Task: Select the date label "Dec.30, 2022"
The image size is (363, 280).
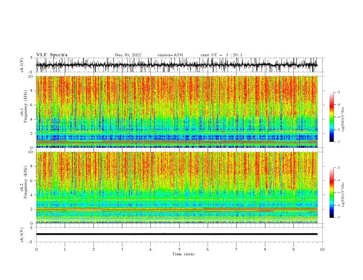Action: click(x=128, y=55)
